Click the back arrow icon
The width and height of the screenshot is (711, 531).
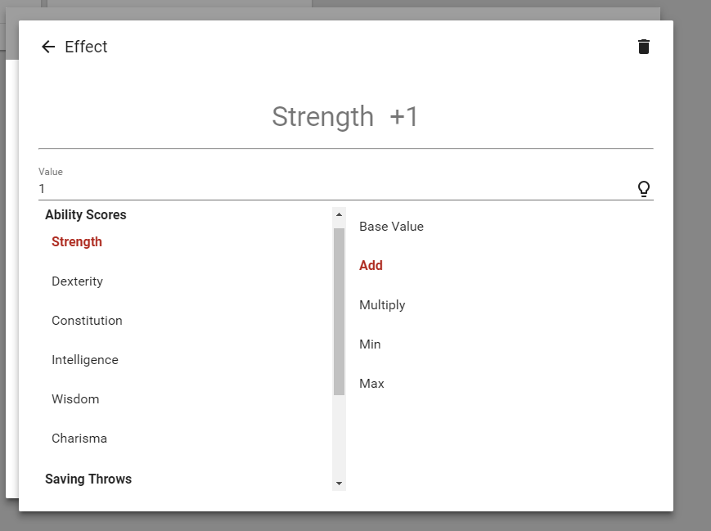tap(48, 47)
